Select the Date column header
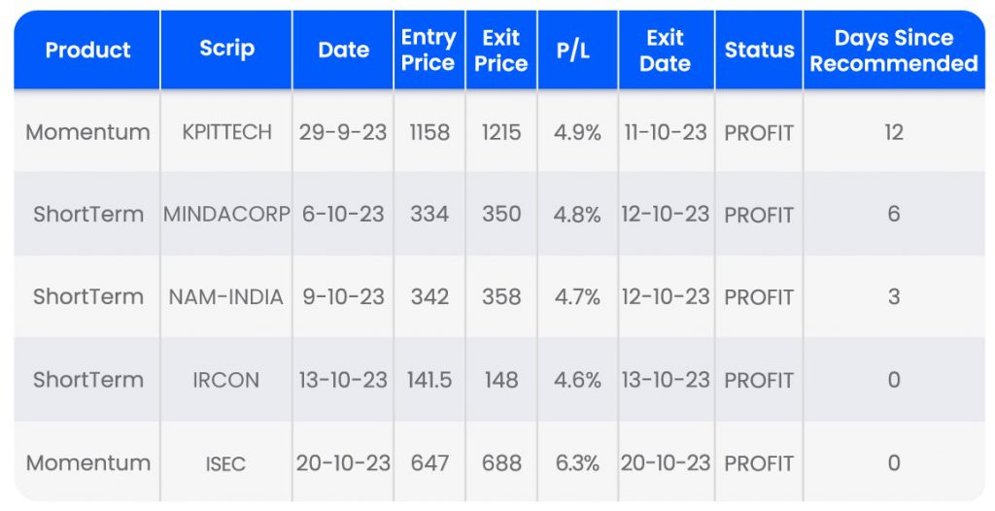This screenshot has height=511, width=995. (343, 51)
